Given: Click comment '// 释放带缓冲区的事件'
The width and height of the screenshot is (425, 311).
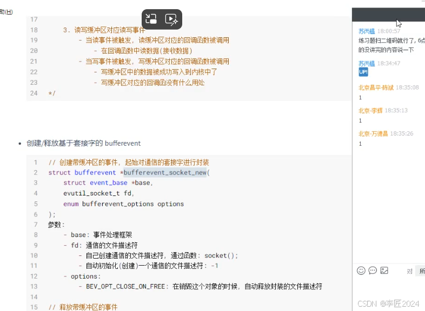Looking at the screenshot, I should 83,307.
